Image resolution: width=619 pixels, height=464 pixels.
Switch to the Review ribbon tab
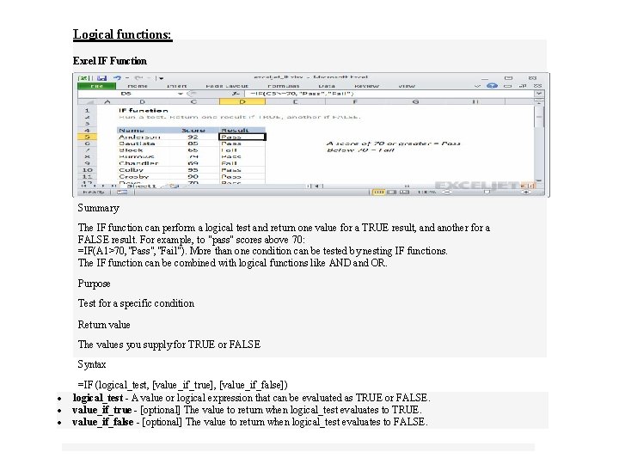point(366,86)
